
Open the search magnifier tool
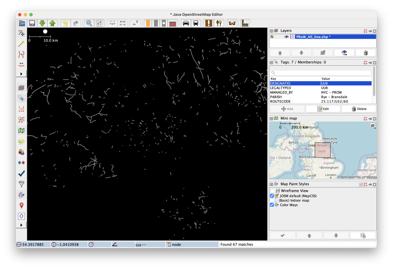[89, 23]
